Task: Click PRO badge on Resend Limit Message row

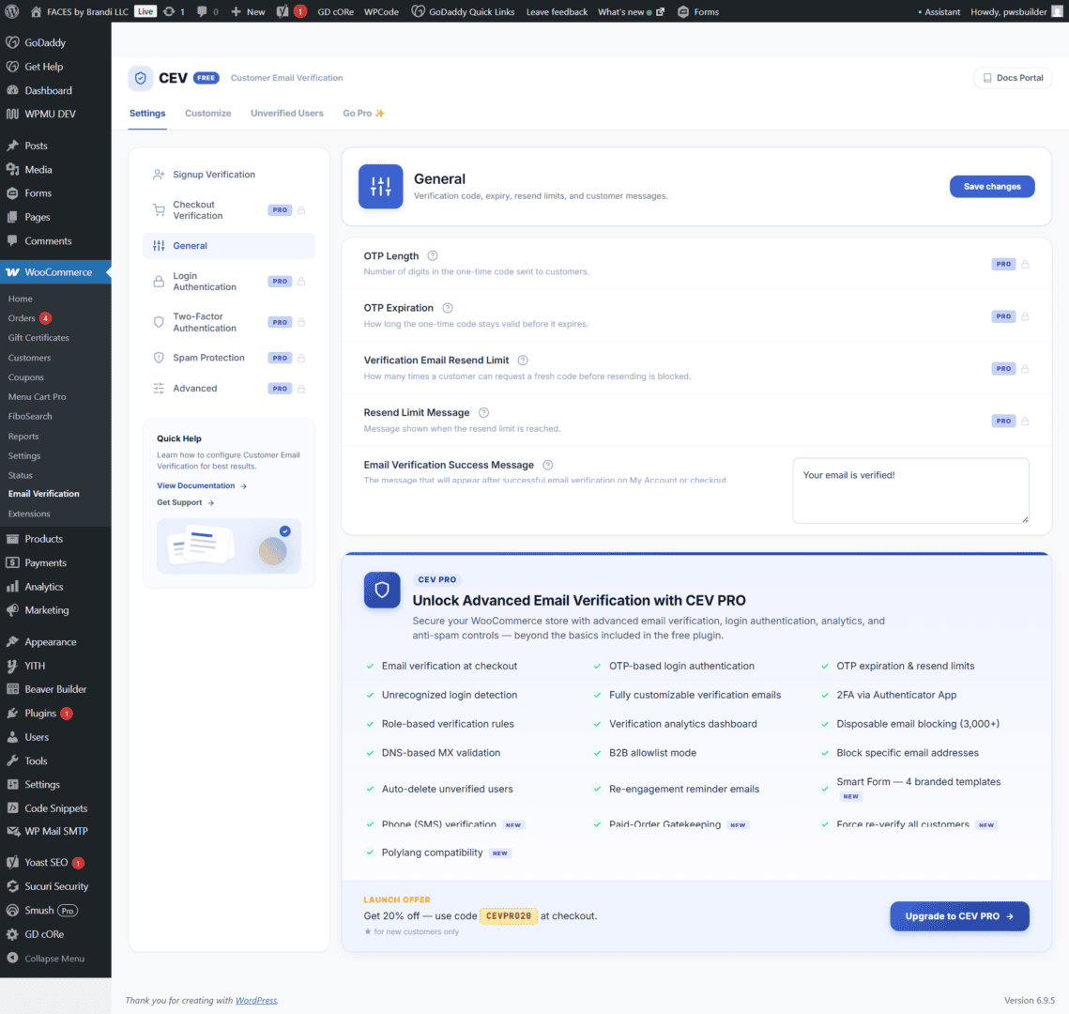Action: click(1003, 421)
